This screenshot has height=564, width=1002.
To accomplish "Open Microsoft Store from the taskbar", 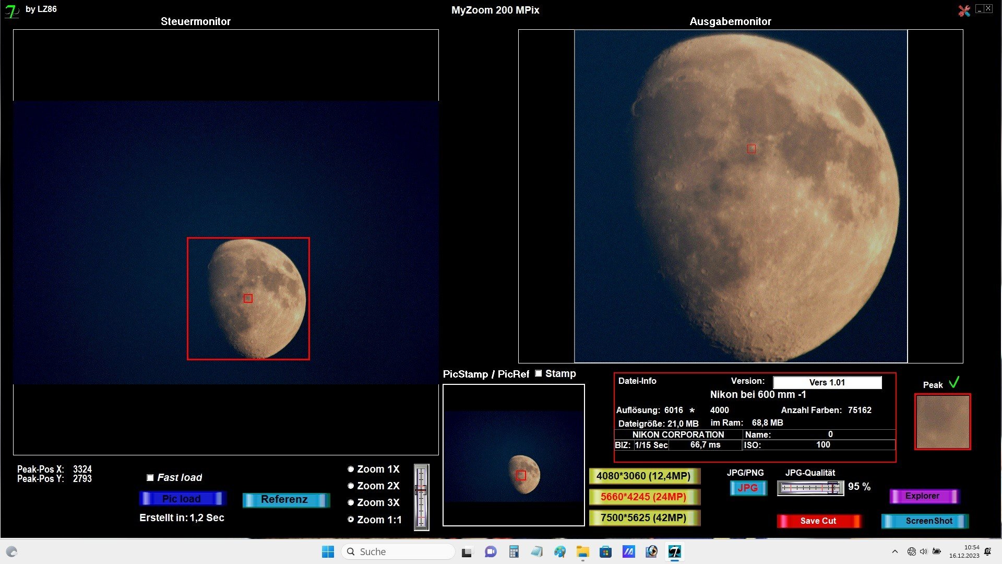I will [605, 551].
